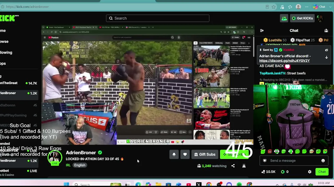The height and width of the screenshot is (187, 334).
Task: Click FlipsThat on the gift leaderboard
Action: click(303, 40)
